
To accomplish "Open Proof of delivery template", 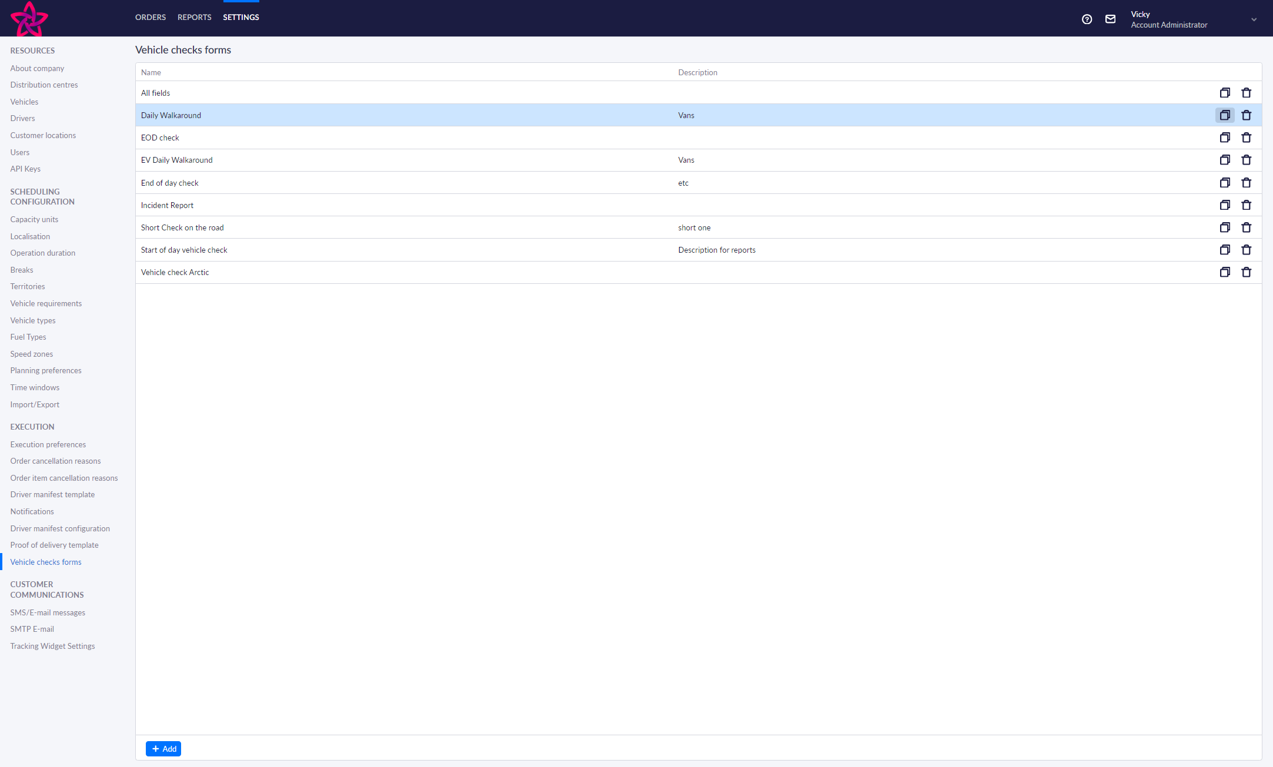I will click(x=54, y=545).
